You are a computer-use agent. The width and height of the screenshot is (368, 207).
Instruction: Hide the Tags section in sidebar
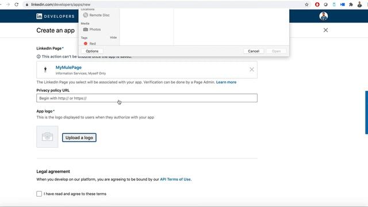click(x=113, y=37)
